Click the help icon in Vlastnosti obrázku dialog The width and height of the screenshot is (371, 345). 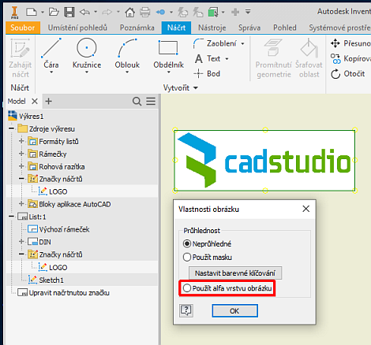[x=186, y=310]
